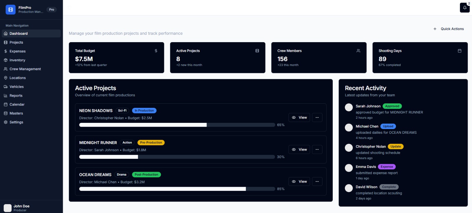Click the FilmPro logo icon
Viewport: 472px width, 213px height.
click(11, 10)
